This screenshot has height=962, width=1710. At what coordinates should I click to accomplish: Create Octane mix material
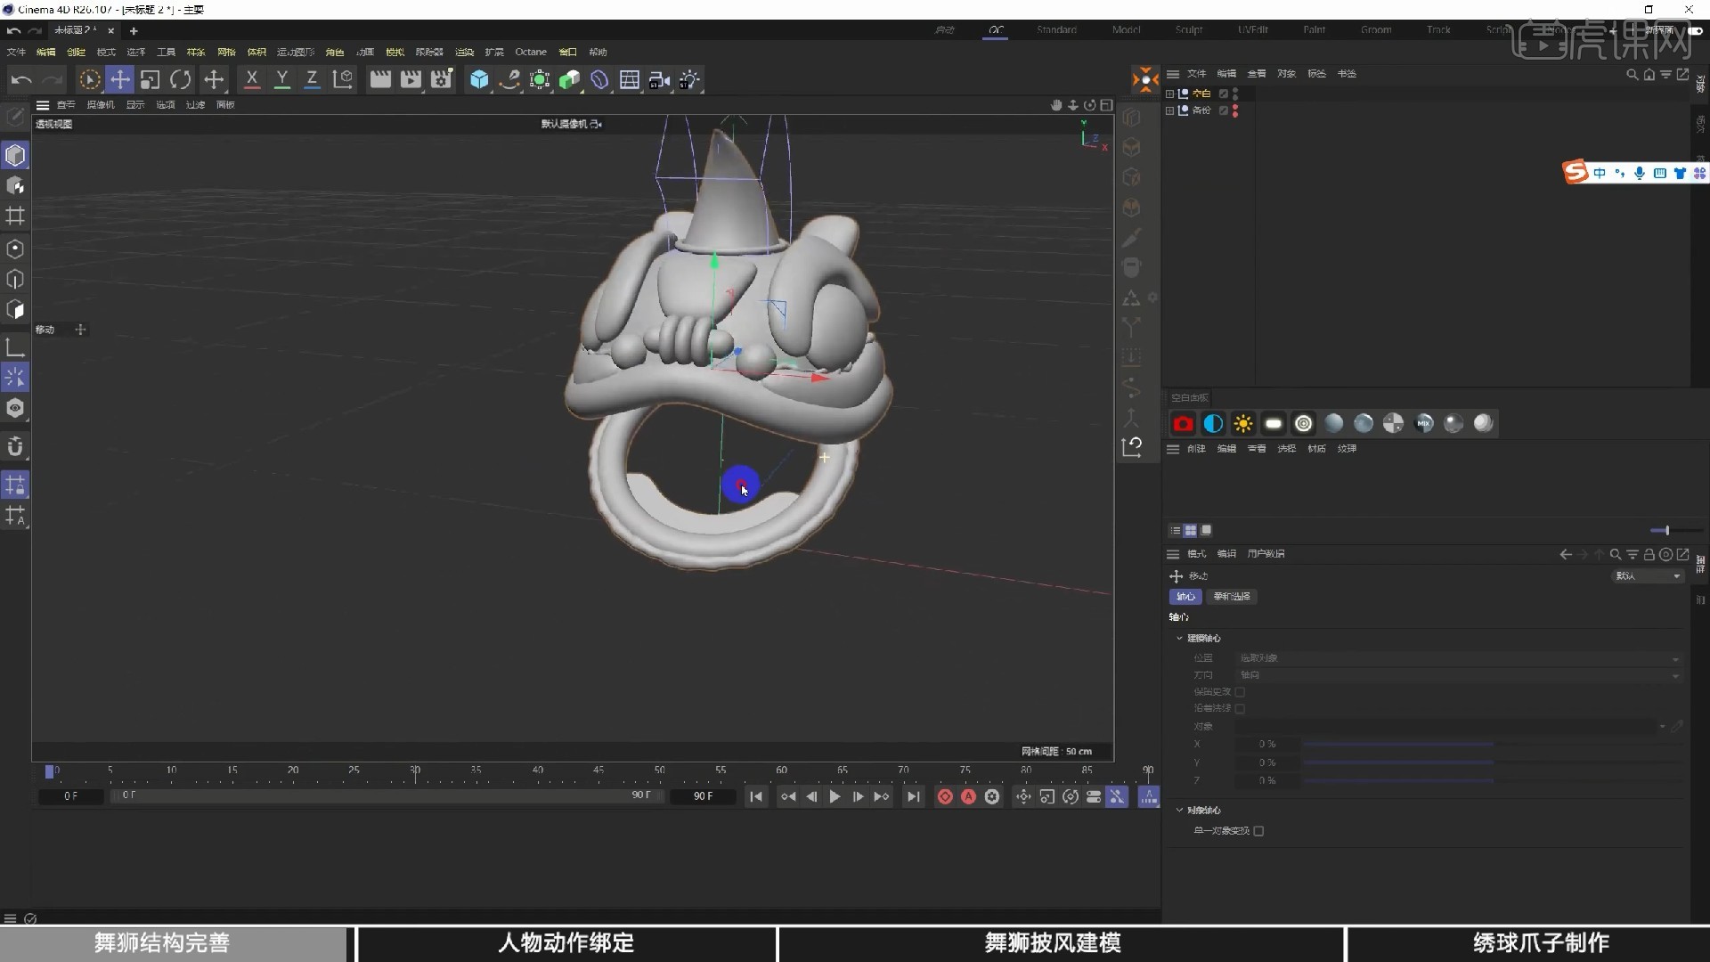[x=1423, y=424]
